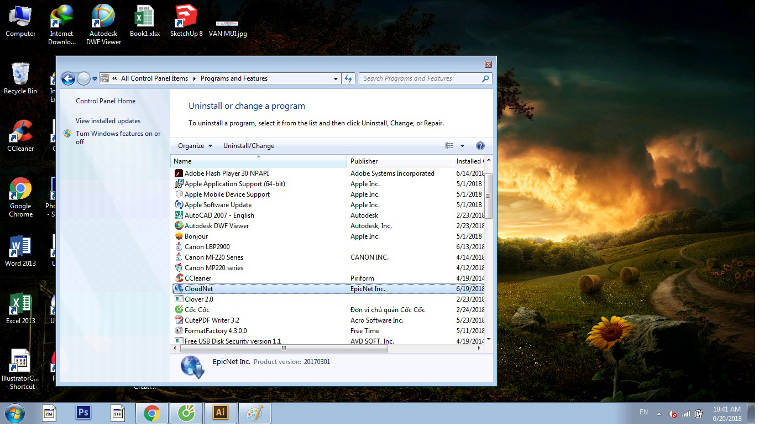
Task: Open Help via the blue question mark
Action: click(480, 146)
